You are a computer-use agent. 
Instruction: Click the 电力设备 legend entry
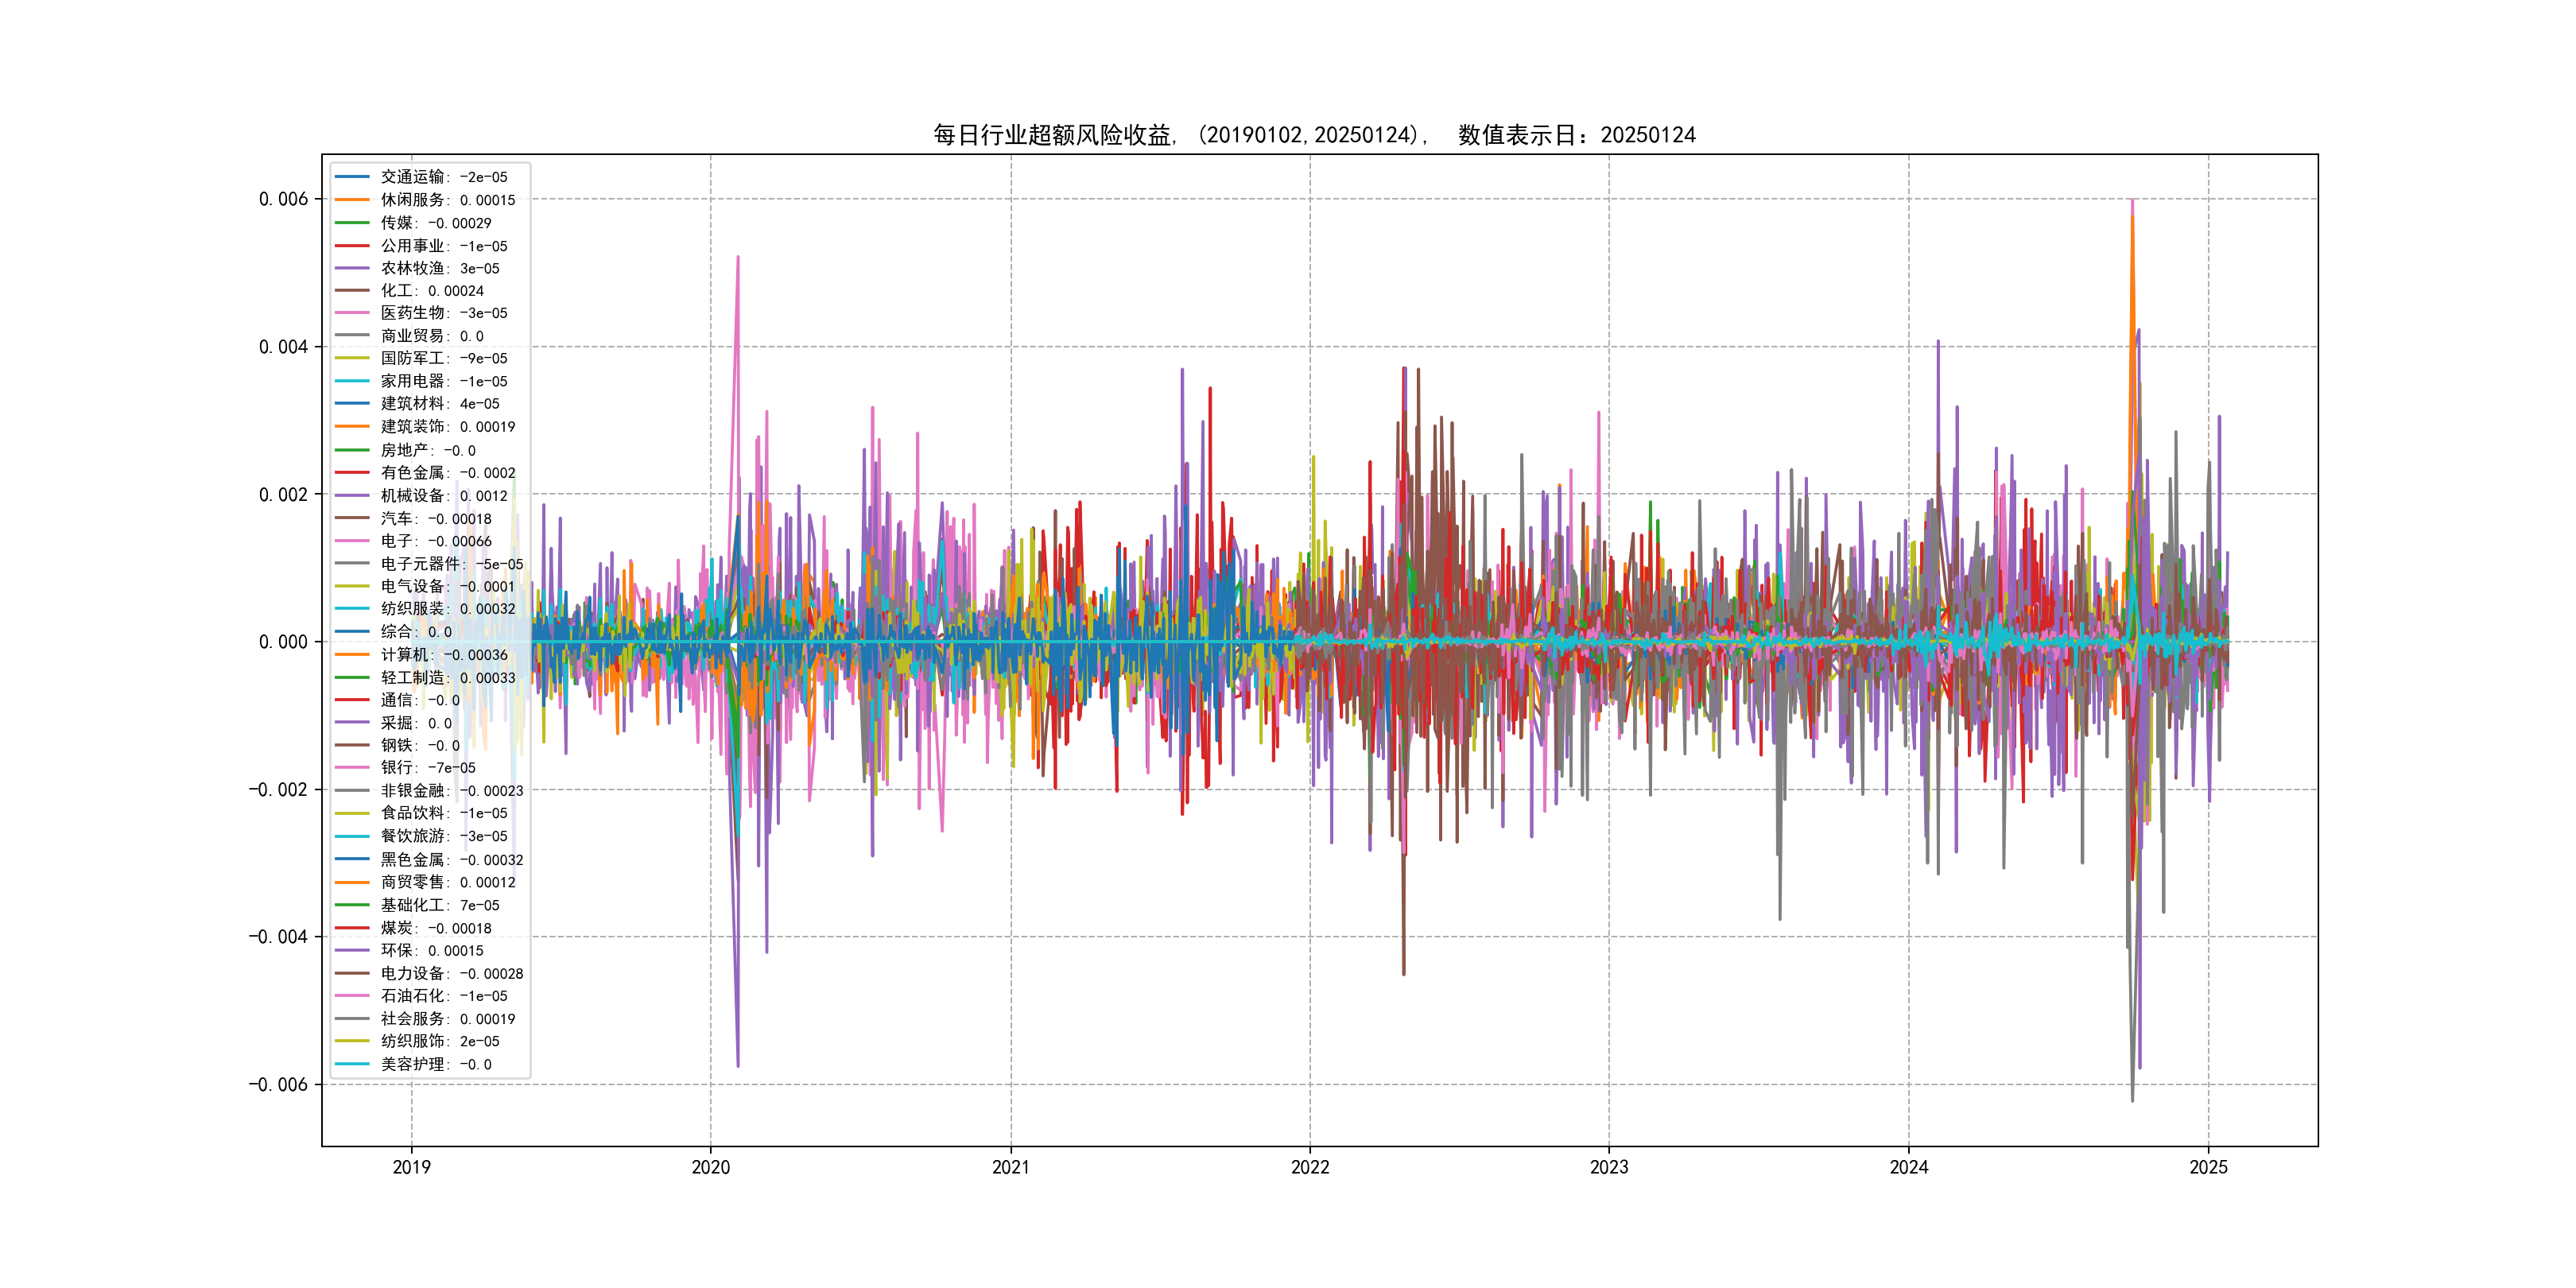pos(451,973)
